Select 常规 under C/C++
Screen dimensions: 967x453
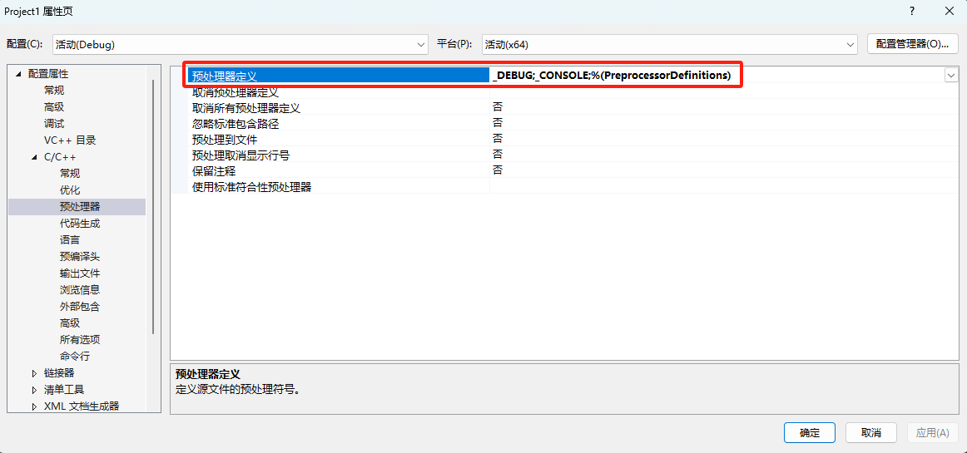(x=70, y=174)
